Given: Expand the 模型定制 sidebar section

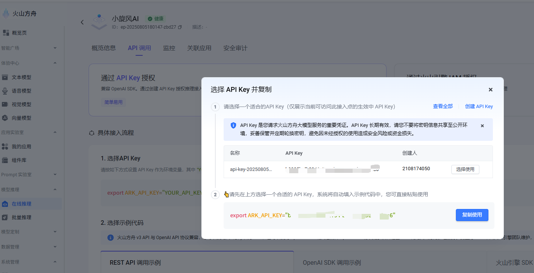Looking at the screenshot, I should coord(55,232).
